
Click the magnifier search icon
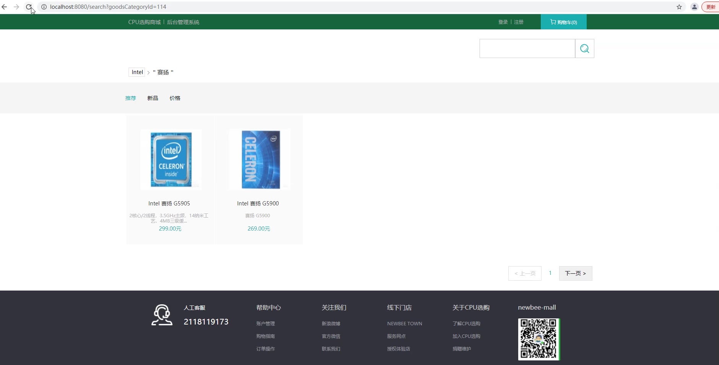585,48
